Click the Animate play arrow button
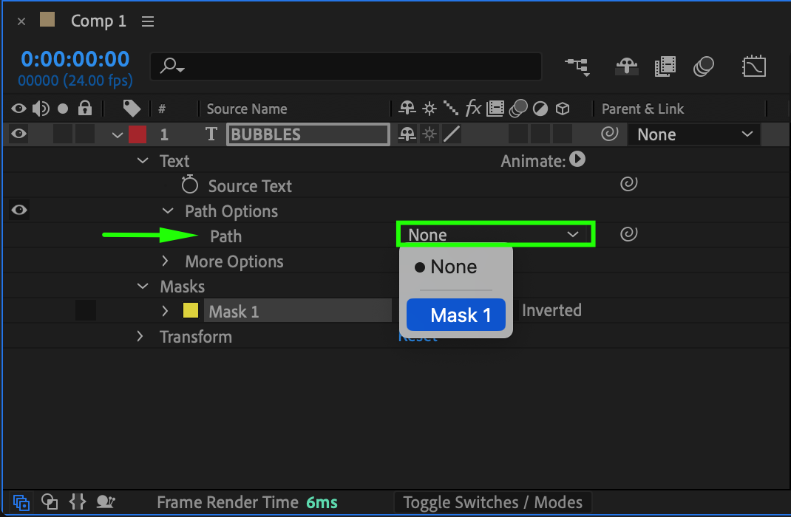This screenshot has width=791, height=517. 578,160
